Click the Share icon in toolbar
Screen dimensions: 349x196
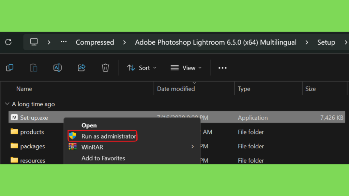[x=81, y=68]
